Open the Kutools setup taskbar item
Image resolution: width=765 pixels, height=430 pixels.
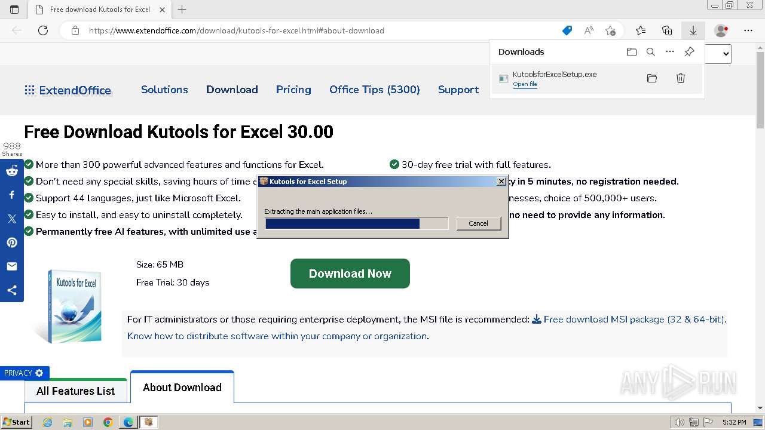pyautogui.click(x=149, y=422)
